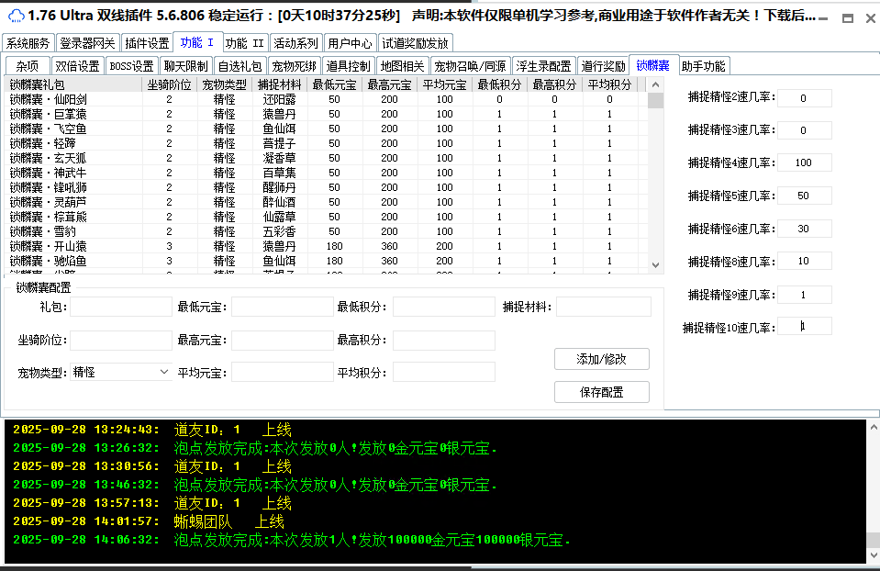The image size is (880, 571).
Task: Switch to the 系统服务 tab
Action: click(28, 43)
